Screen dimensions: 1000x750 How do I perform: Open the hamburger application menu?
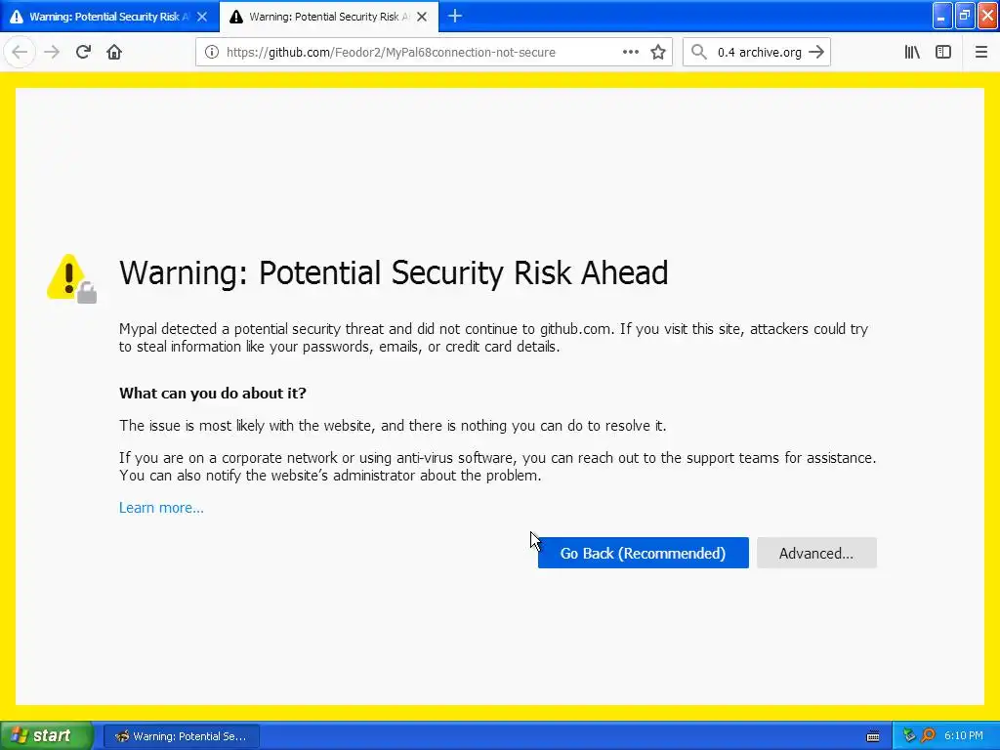980,53
